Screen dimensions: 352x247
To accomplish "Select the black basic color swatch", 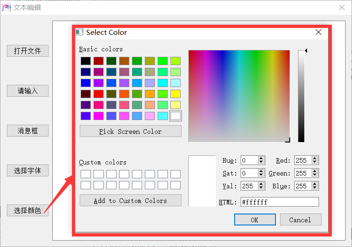I will pos(86,61).
